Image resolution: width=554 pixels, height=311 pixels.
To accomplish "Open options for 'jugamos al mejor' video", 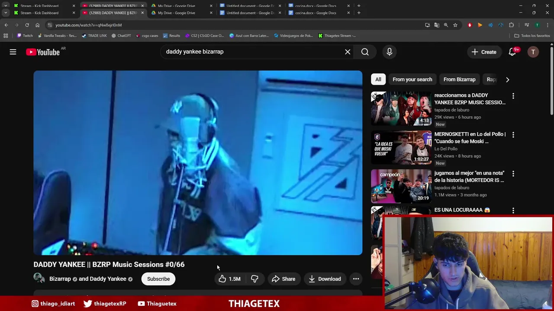I will [513, 174].
